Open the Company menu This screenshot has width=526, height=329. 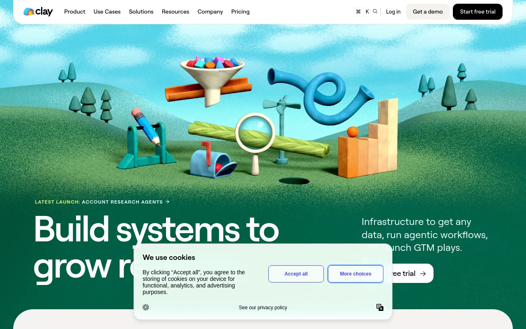[x=210, y=12]
